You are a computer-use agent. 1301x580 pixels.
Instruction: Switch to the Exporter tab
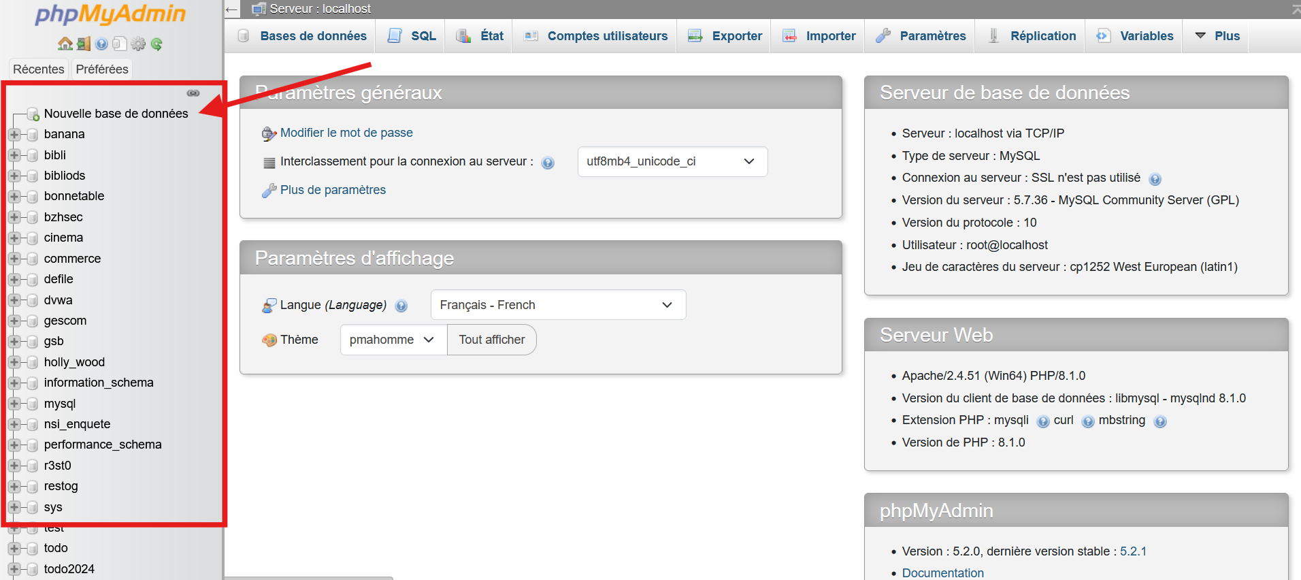point(725,36)
